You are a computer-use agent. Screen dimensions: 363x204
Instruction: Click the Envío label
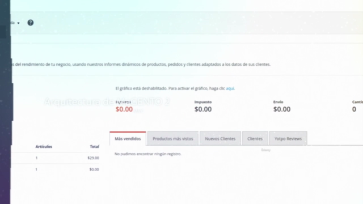(x=278, y=102)
